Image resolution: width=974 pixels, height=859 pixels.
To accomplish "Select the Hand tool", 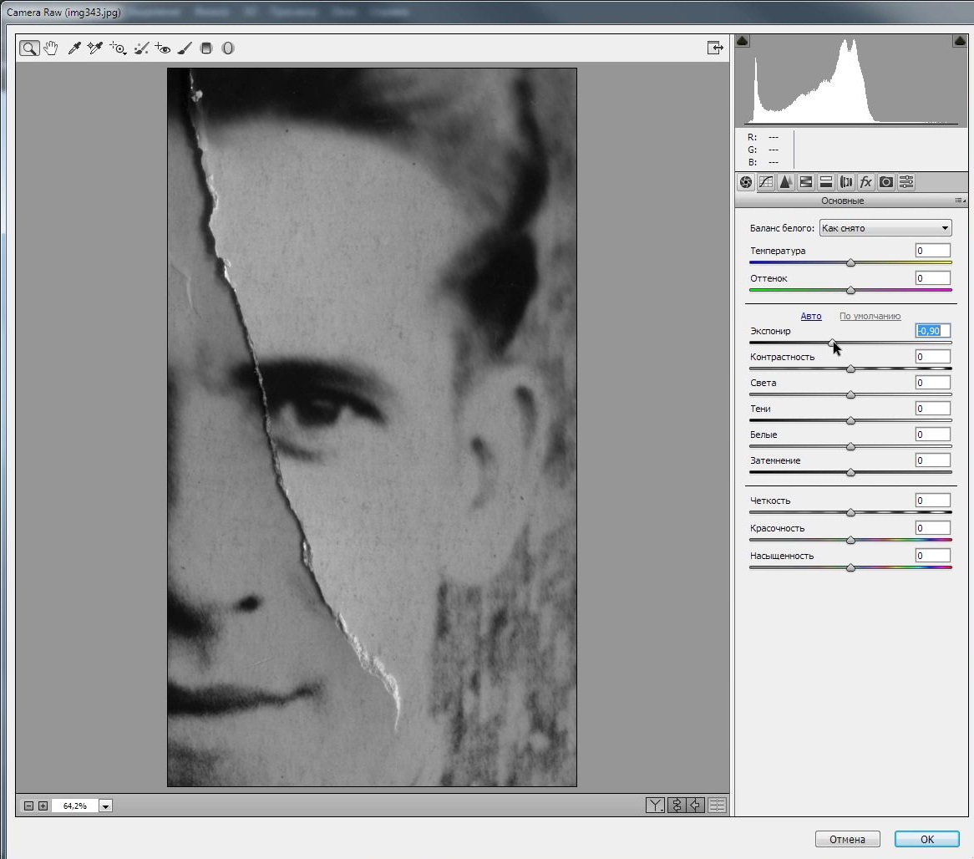I will tap(51, 48).
